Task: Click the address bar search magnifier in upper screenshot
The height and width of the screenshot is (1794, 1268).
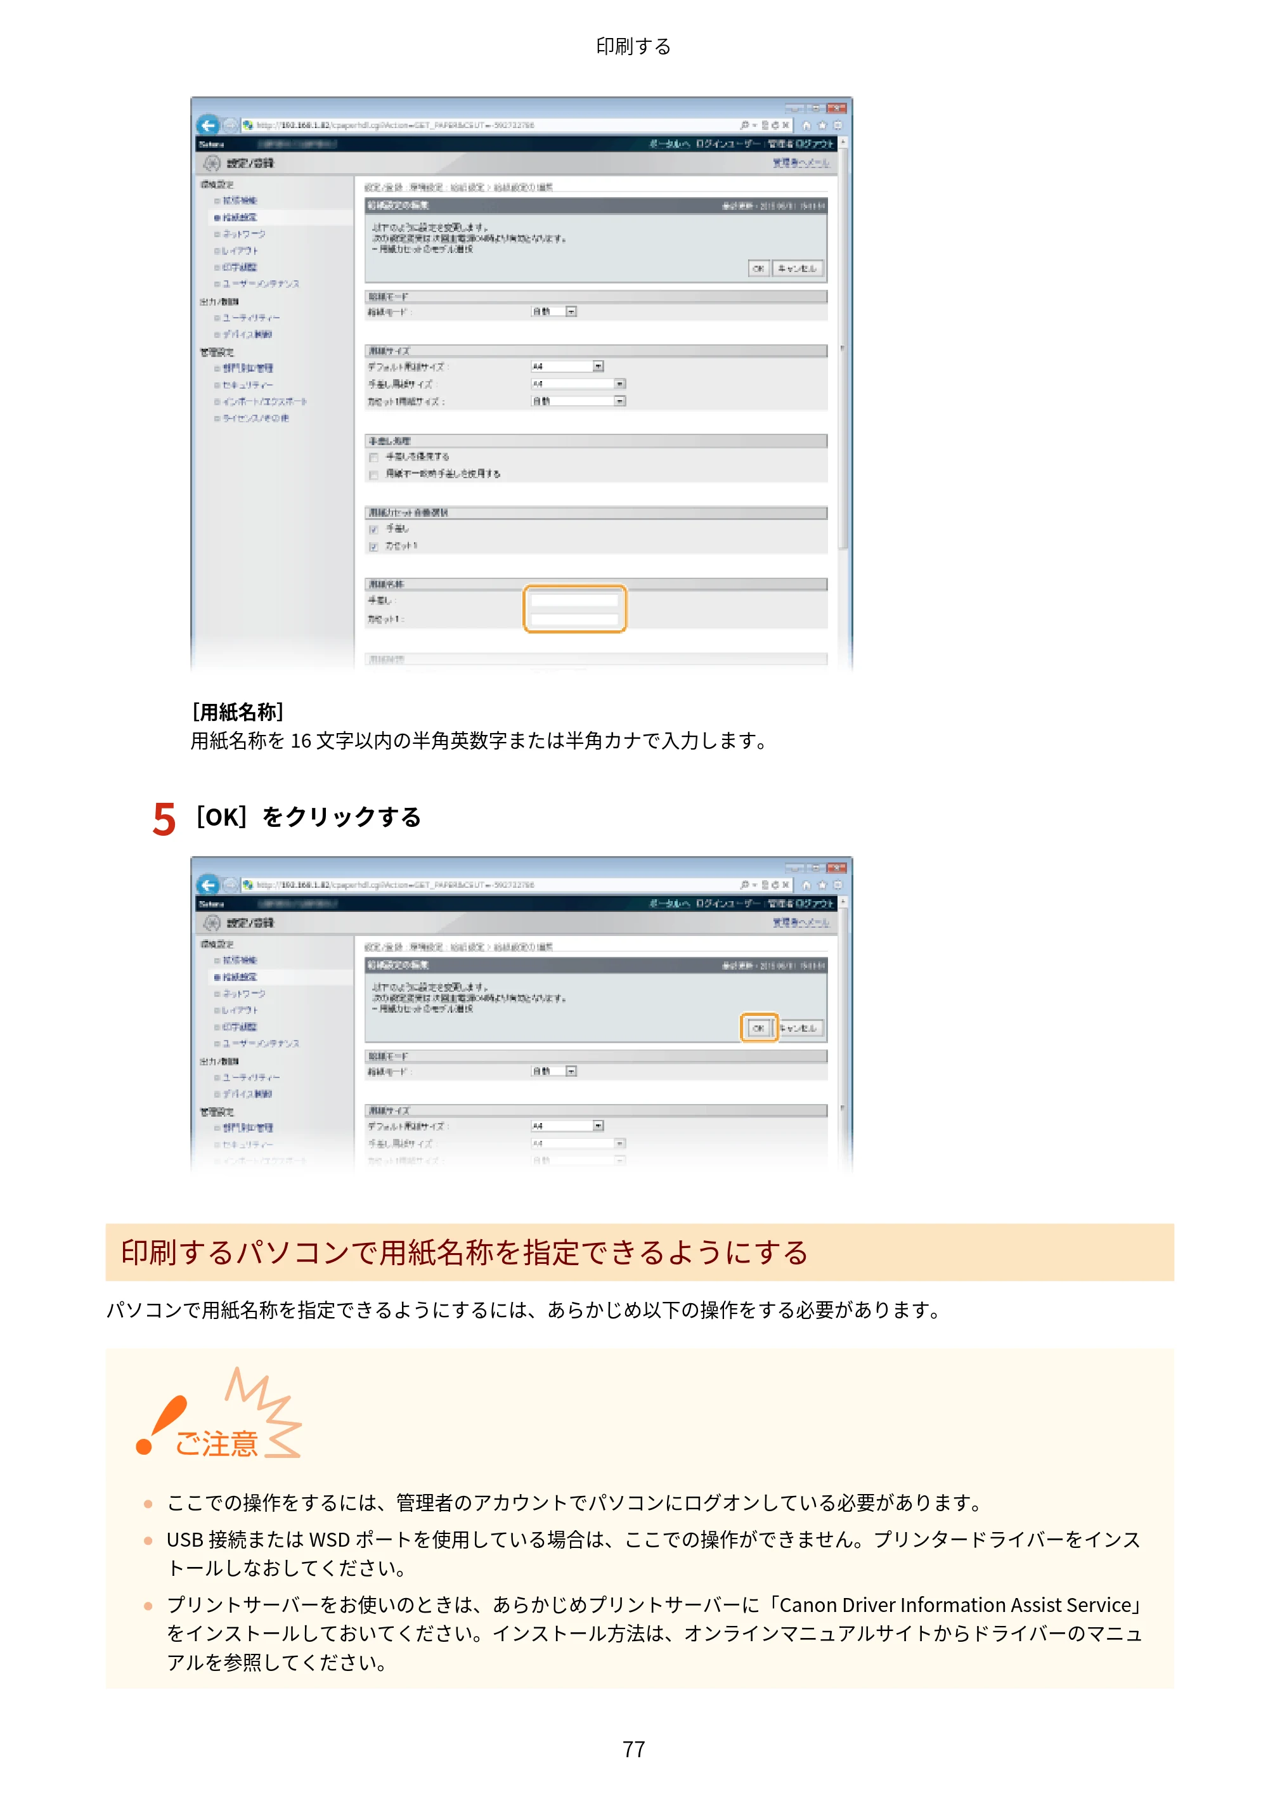Action: click(x=744, y=125)
